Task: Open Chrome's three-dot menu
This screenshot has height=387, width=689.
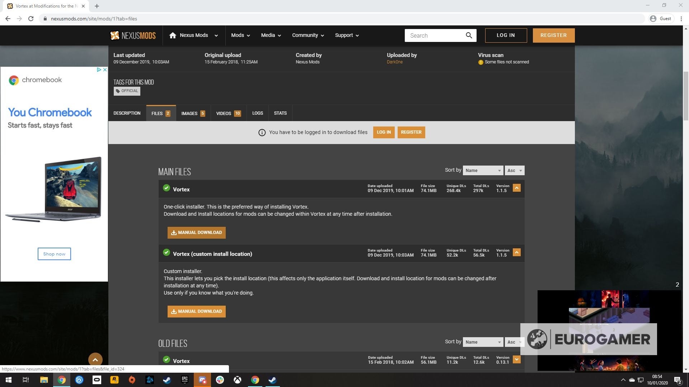Action: (x=681, y=19)
